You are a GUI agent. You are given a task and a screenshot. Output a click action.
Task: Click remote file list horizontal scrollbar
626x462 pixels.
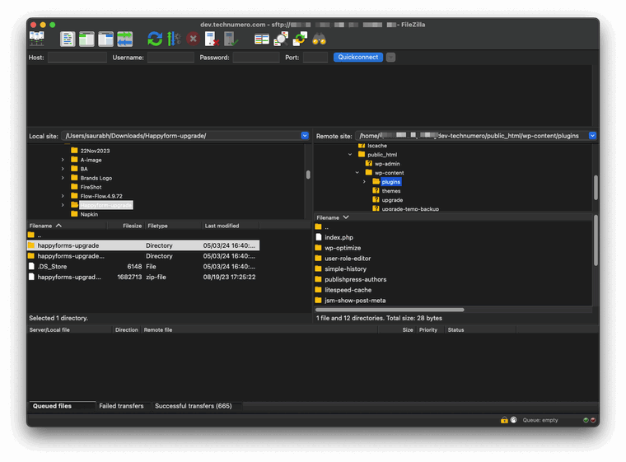390,310
